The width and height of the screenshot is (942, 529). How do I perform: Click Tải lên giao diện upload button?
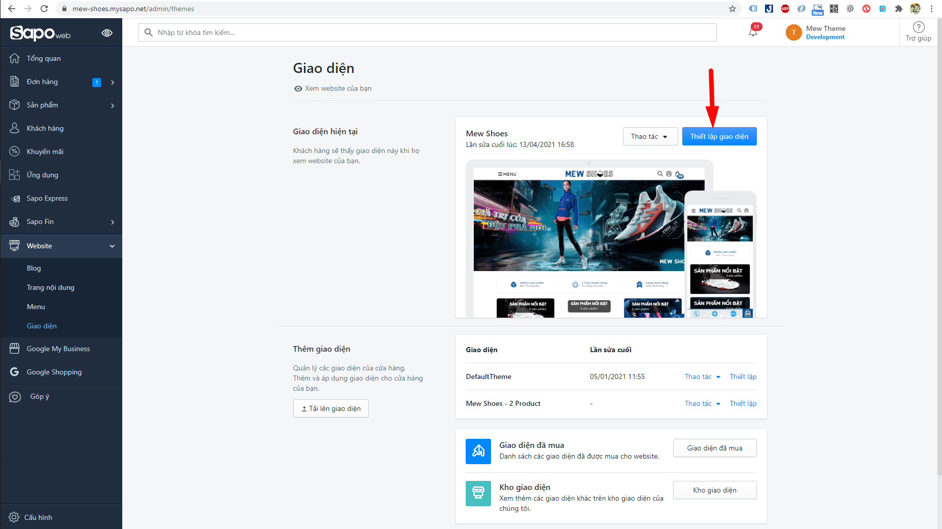(x=331, y=408)
